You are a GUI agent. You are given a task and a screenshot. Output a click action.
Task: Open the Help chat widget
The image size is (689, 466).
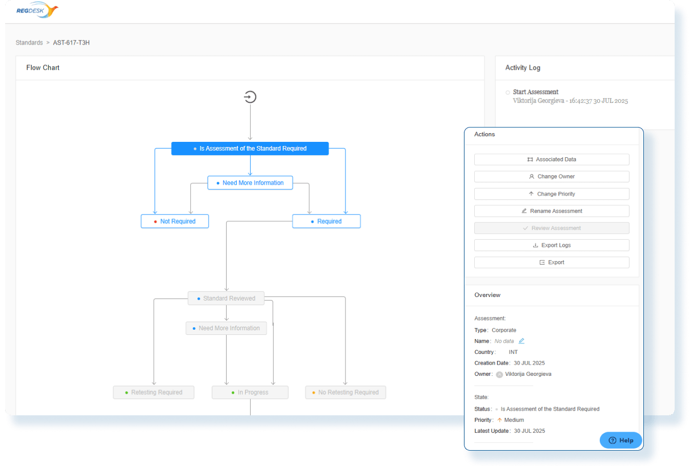(x=620, y=440)
